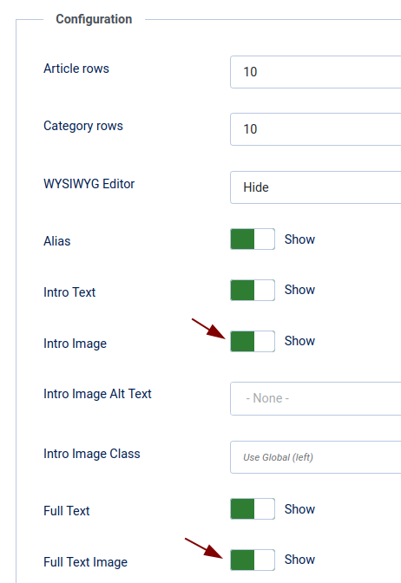Click the Intro Image Class label
Screen dimensions: 401x583
pos(92,454)
